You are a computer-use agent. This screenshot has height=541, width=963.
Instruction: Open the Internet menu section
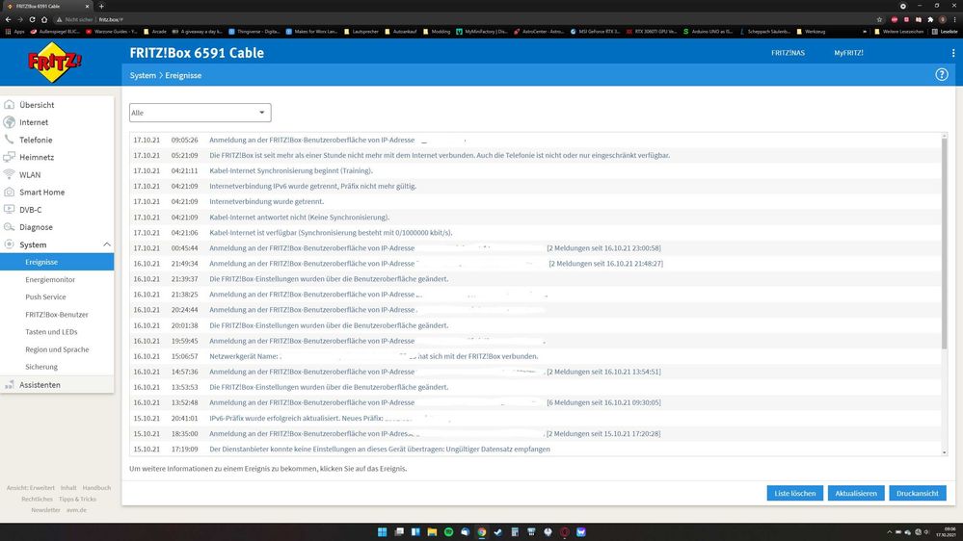click(x=34, y=122)
